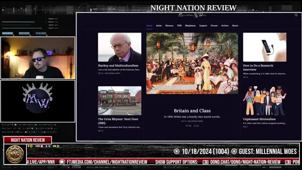
Task: Click 'I have said elsewhere that Tony Harrison' excerpt
Action: pos(119,127)
